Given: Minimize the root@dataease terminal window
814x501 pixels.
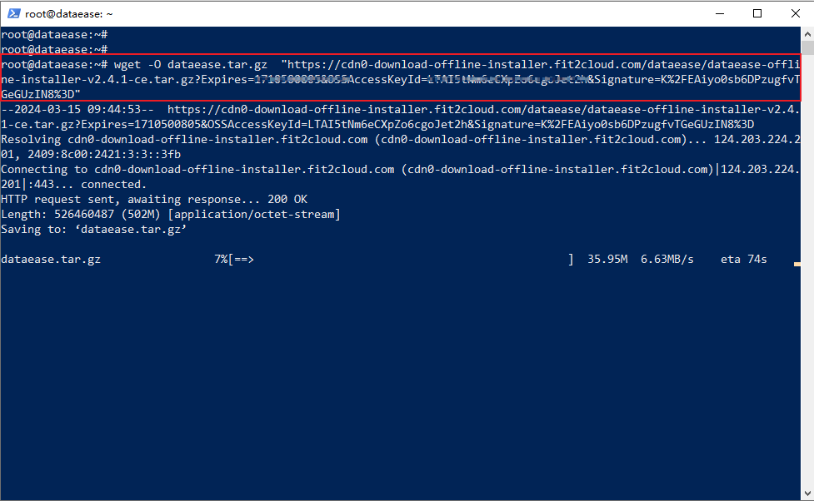Looking at the screenshot, I should click(x=718, y=13).
